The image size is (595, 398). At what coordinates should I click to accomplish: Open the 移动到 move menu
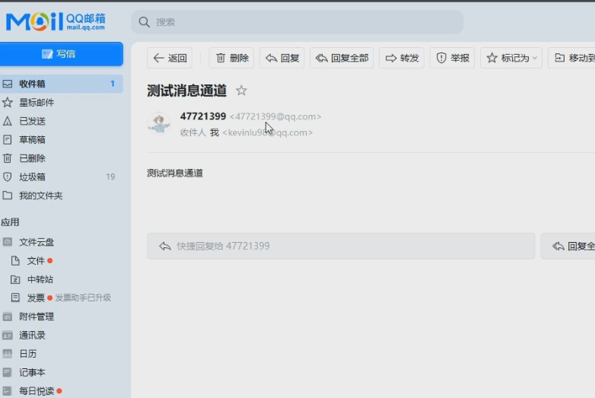[x=572, y=58]
